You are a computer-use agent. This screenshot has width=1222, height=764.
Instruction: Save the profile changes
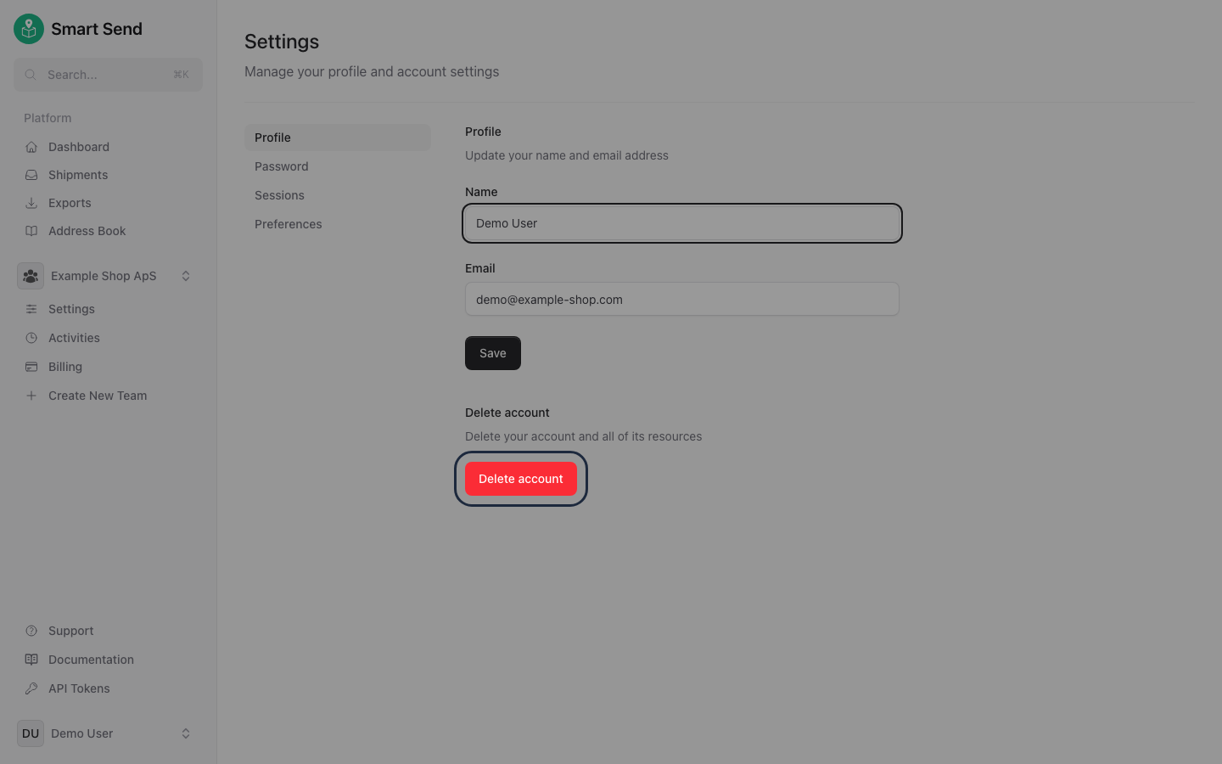493,353
